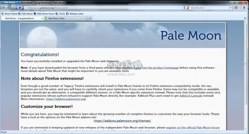Open the F.A.Q. bookmark
This screenshot has width=249, height=134.
click(x=60, y=14)
